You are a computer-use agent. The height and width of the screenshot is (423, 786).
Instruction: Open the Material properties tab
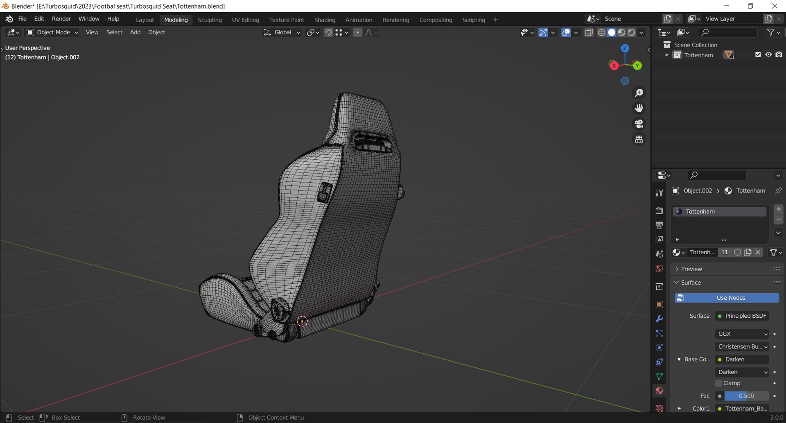[x=659, y=391]
